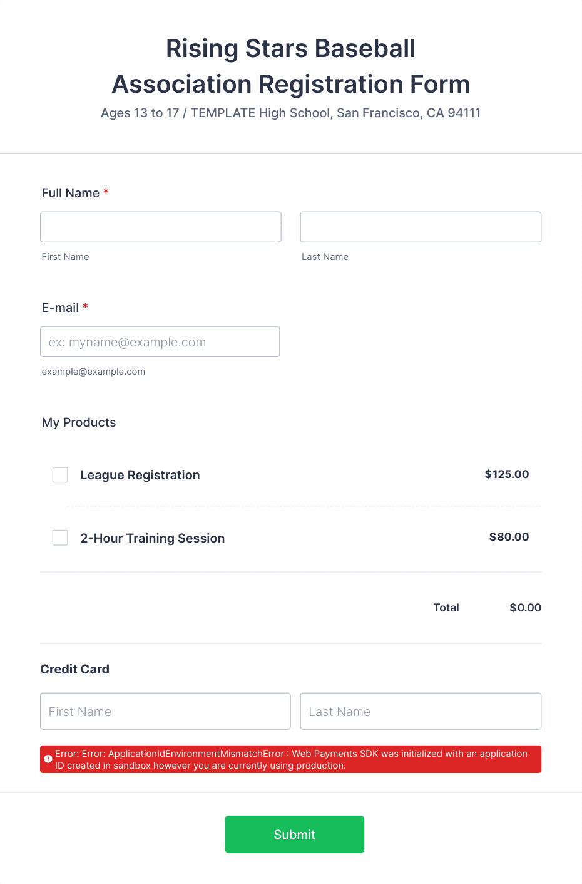Check the League Registration checkbox
This screenshot has height=884, width=582.
(60, 475)
